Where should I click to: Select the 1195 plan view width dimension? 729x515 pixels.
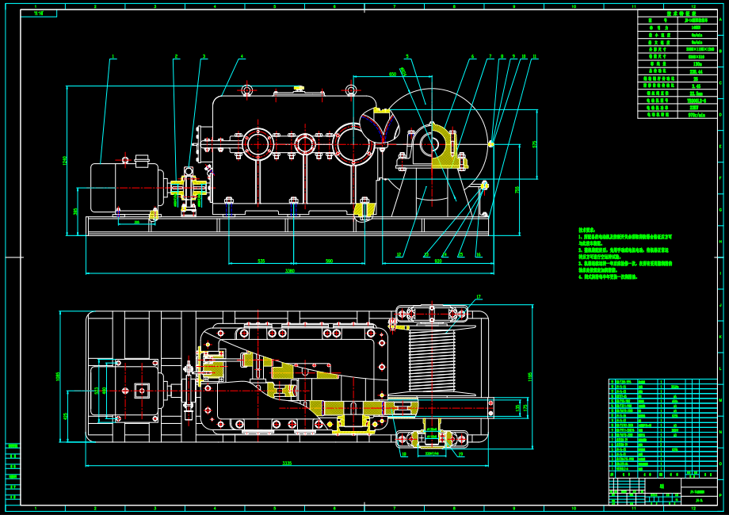[530, 376]
